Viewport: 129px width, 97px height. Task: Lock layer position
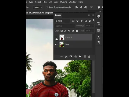(x=69, y=31)
